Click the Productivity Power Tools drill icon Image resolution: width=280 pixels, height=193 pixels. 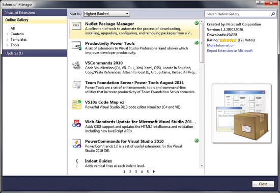point(76,45)
